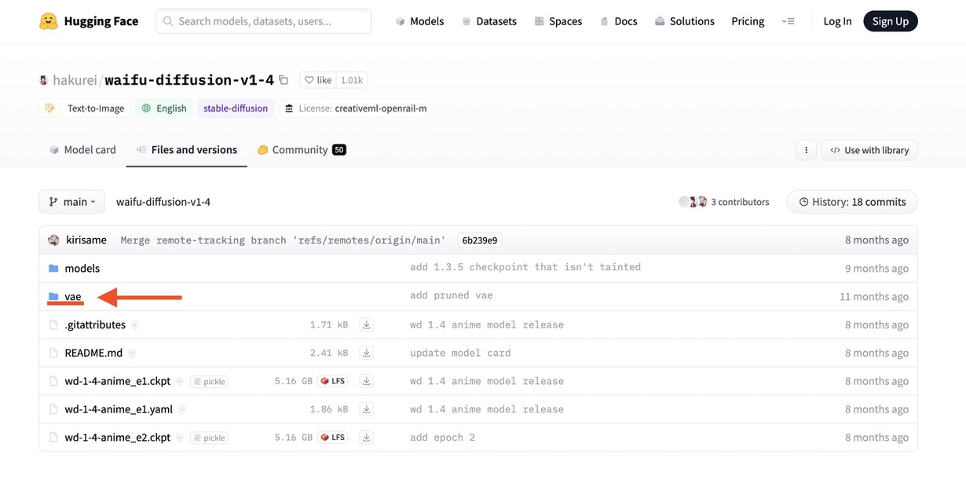This screenshot has width=966, height=502.
Task: Click the pickle badge next to wd-1-4-anime_e1.ckpt
Action: coord(209,381)
